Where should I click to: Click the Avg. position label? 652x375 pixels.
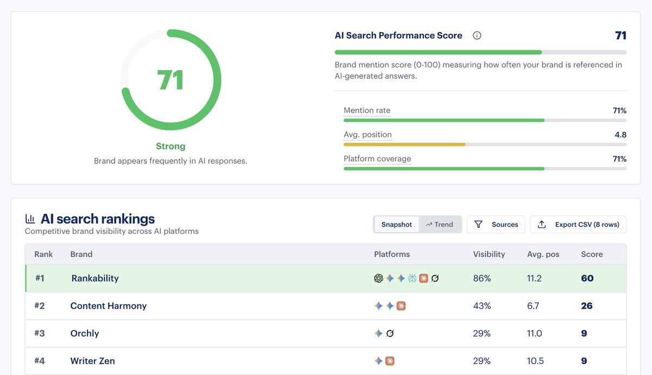(367, 135)
